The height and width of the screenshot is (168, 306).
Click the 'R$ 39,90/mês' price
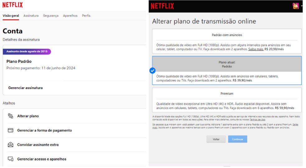point(242,80)
